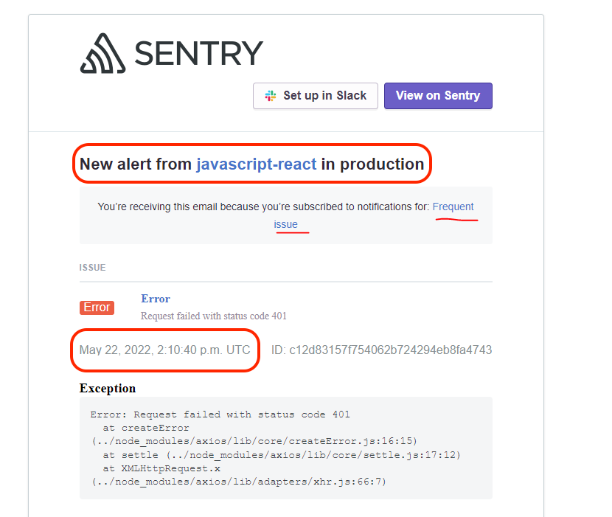Screen dimensions: 612x517
Task: Click the 'Request failed with status code 401' subtitle
Action: point(214,316)
